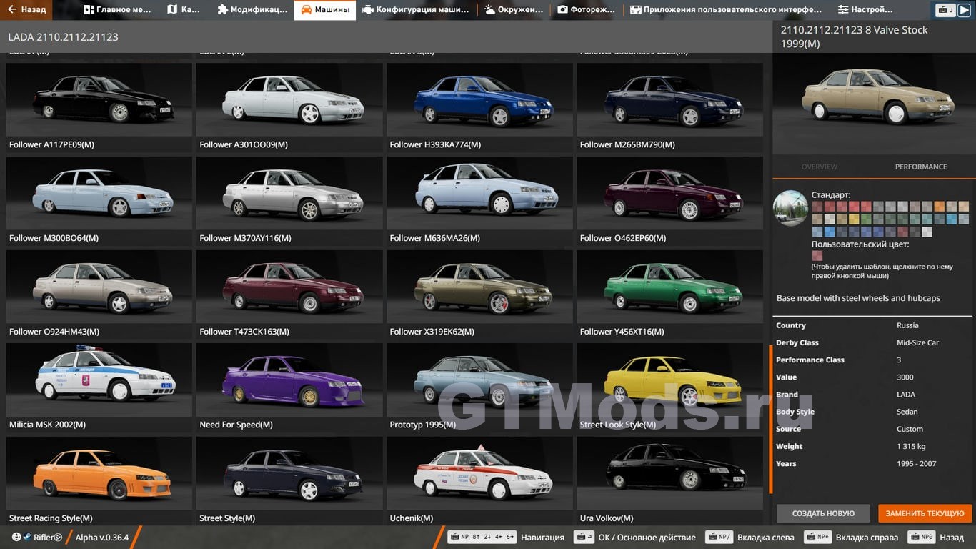Open the Окружение tab with the weather icon
976x549 pixels.
pyautogui.click(x=513, y=10)
